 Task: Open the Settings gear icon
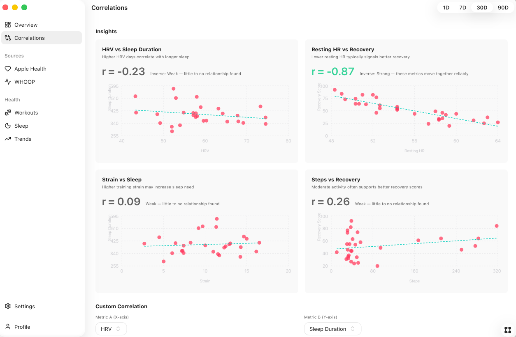[8, 306]
